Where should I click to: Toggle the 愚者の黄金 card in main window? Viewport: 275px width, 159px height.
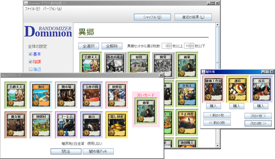(115, 63)
